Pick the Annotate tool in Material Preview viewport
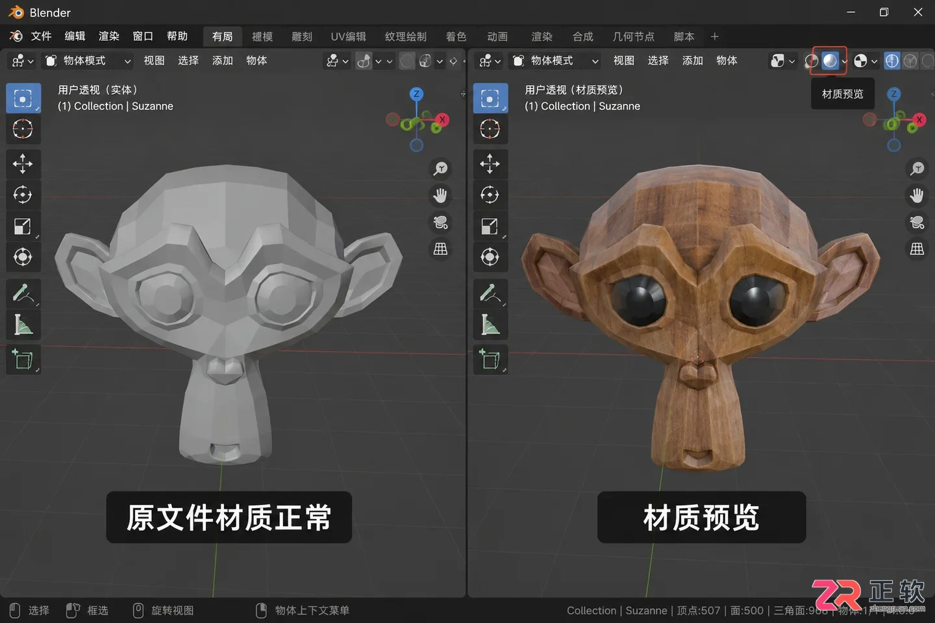This screenshot has width=935, height=623. [490, 293]
